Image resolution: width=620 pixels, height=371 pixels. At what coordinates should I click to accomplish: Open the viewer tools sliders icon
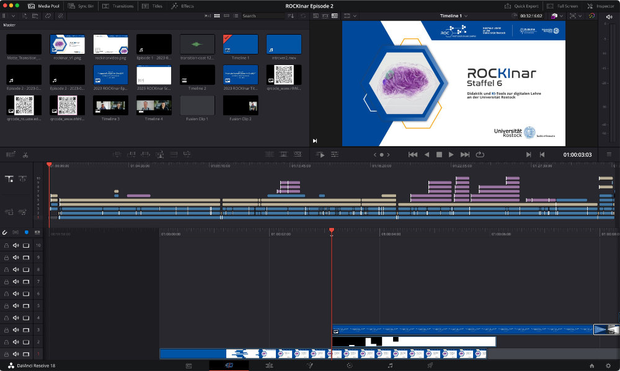pyautogui.click(x=335, y=154)
